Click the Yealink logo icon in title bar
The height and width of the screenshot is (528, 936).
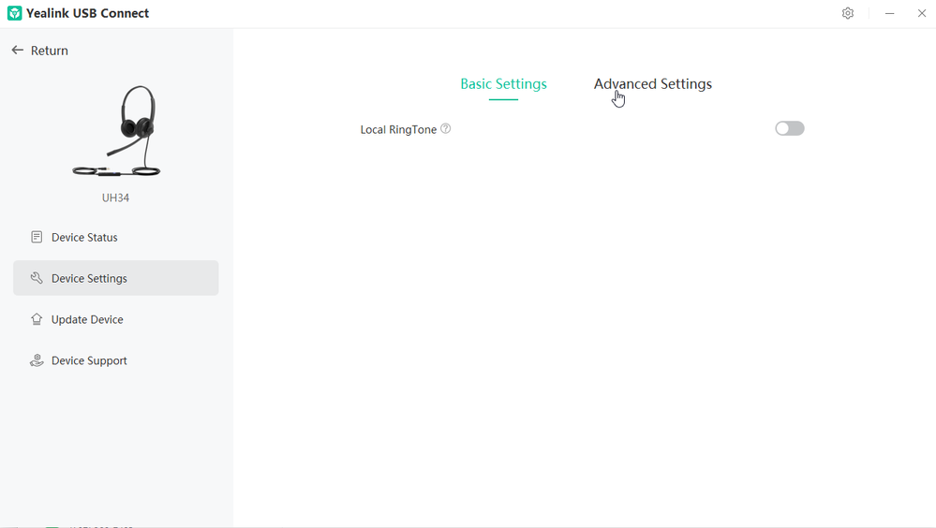pos(14,13)
